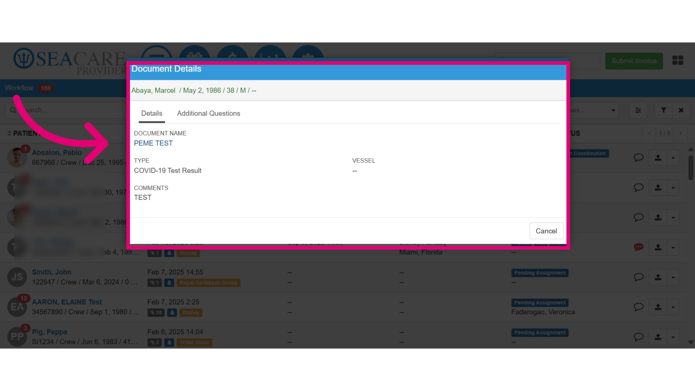Click upload icon in Smith, John row
This screenshot has width=695, height=391.
658,277
